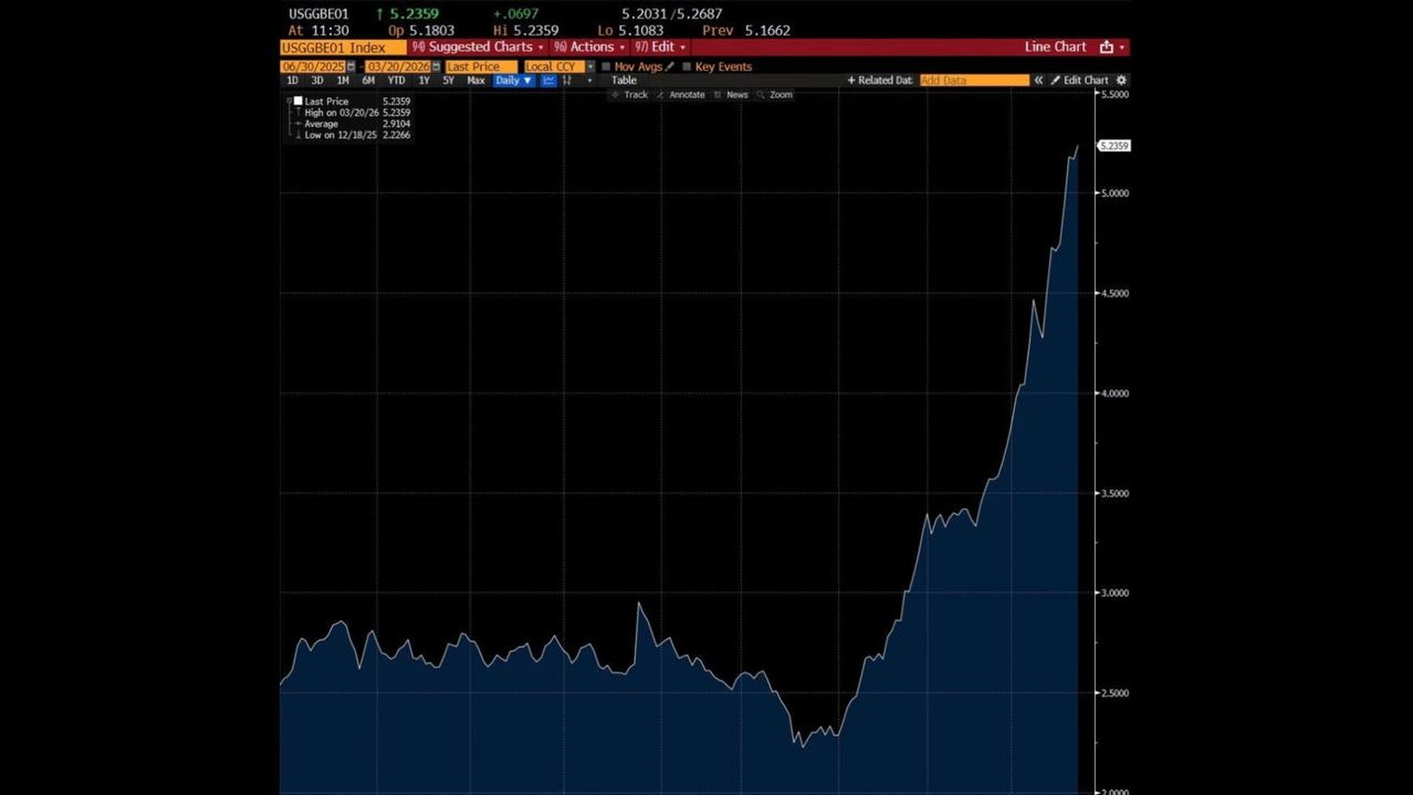Viewport: 1413px width, 795px height.
Task: Tick the Key Events checkbox
Action: 686,66
